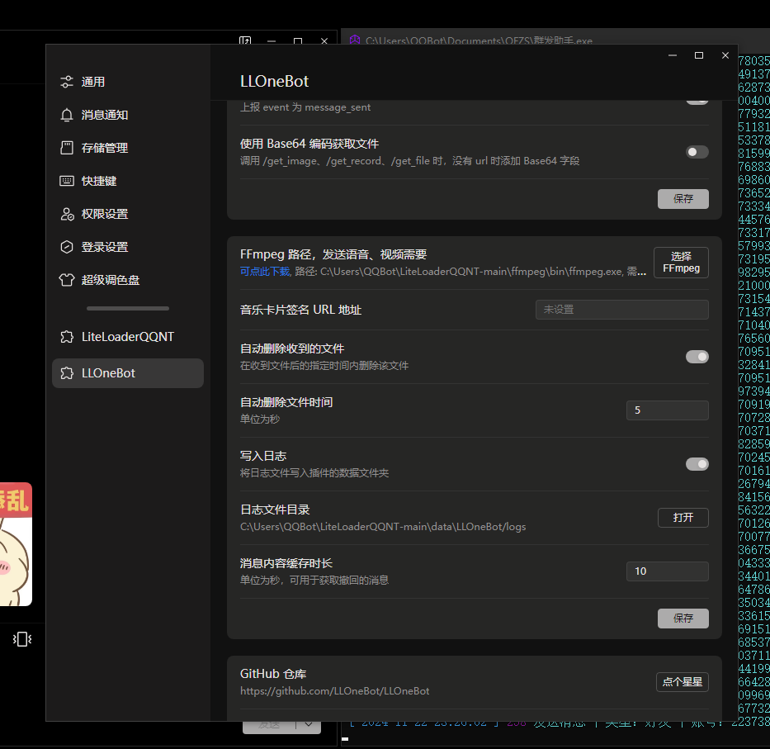Open the 通用 (General) settings icon
This screenshot has width=770, height=749.
click(x=67, y=82)
